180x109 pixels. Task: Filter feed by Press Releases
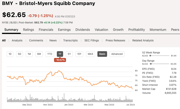click(115, 40)
